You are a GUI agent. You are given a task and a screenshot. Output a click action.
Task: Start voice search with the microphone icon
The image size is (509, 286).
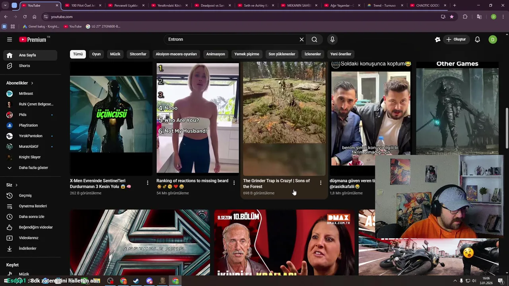332,39
